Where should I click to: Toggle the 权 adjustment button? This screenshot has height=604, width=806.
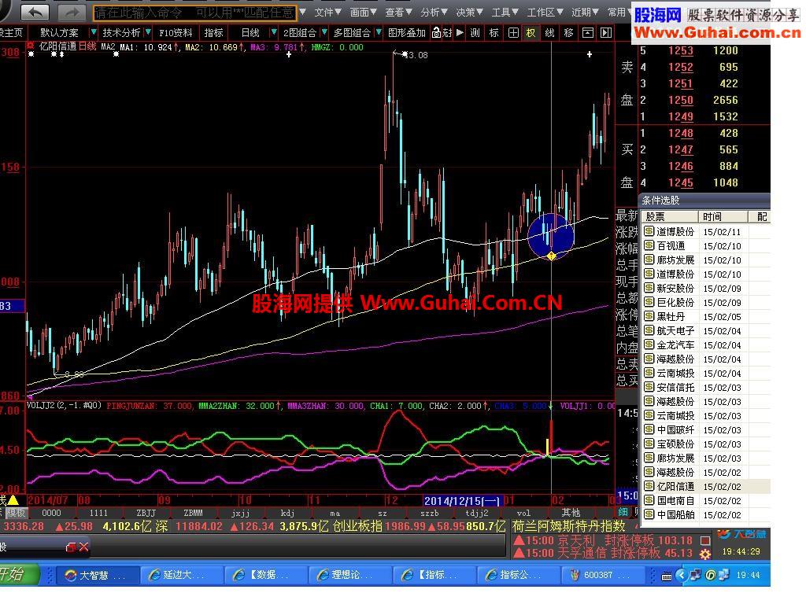(531, 33)
